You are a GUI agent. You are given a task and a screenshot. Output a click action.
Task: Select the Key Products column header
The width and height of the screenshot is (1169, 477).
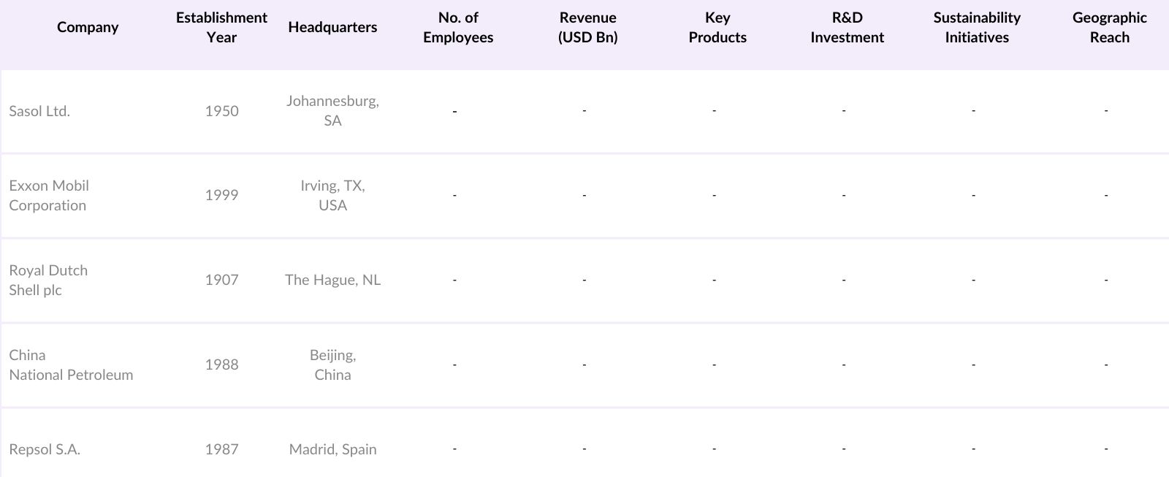[717, 28]
